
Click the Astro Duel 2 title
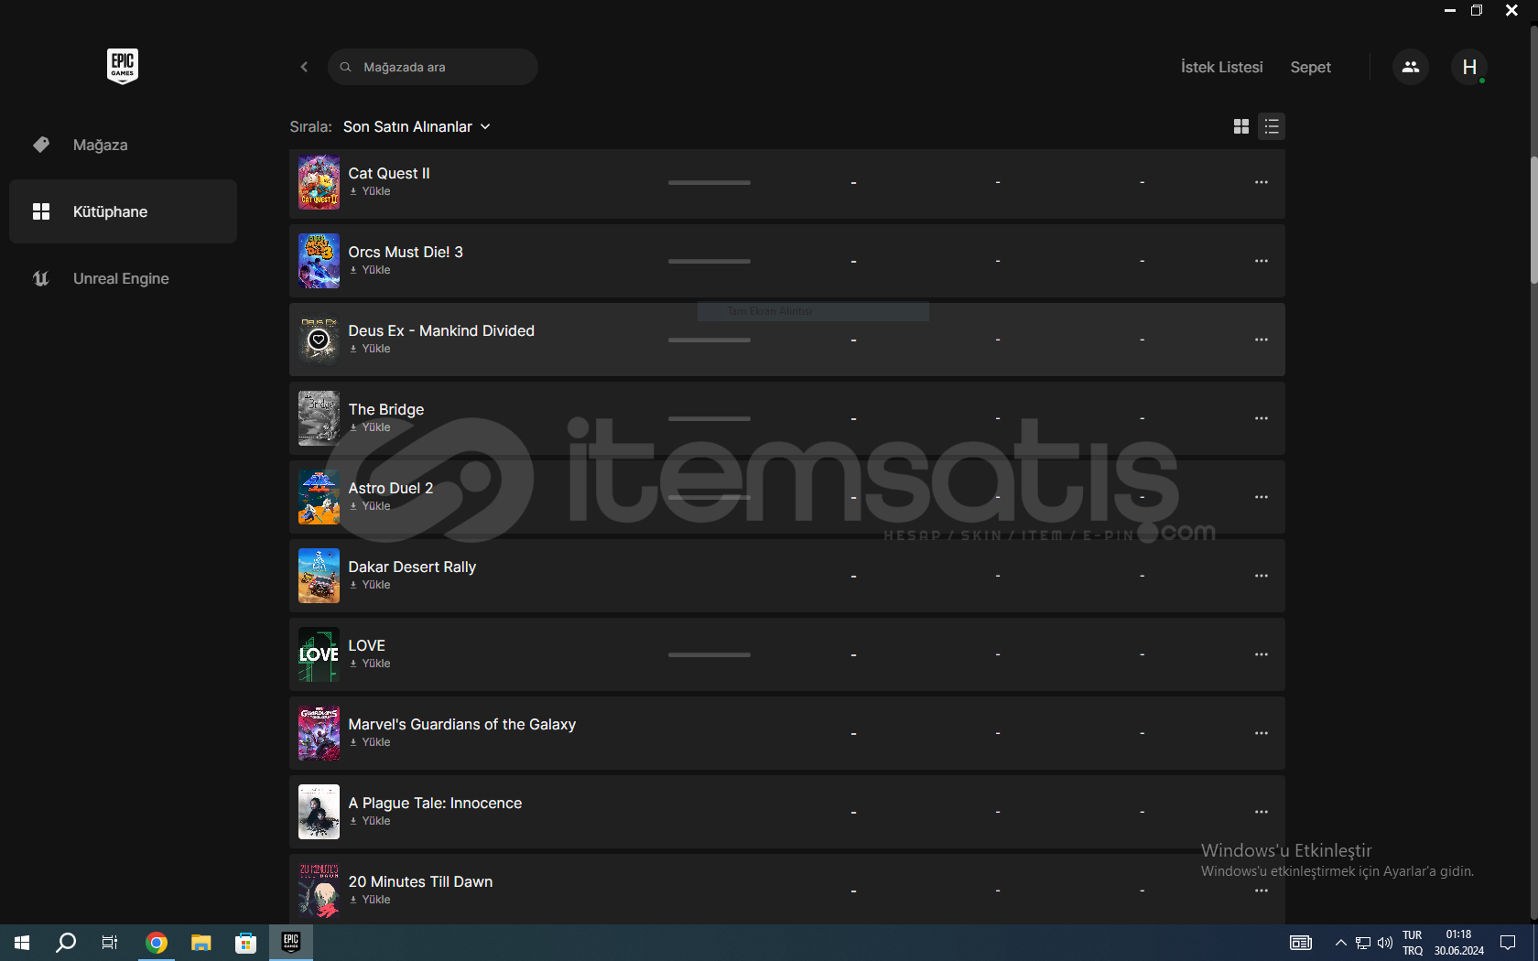point(391,488)
